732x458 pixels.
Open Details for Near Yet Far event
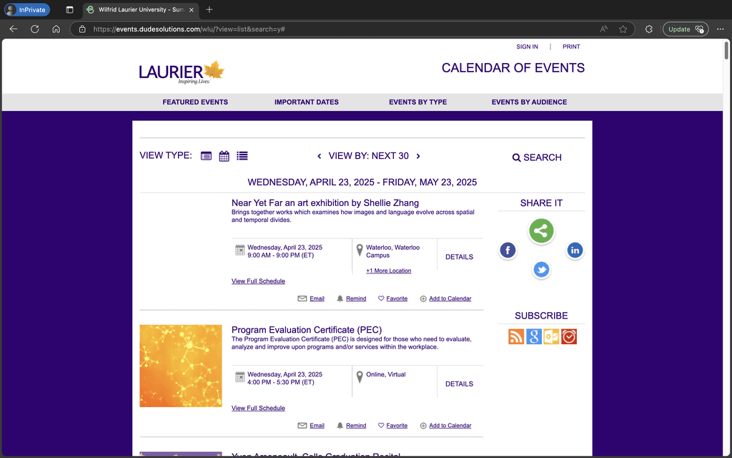pos(459,257)
